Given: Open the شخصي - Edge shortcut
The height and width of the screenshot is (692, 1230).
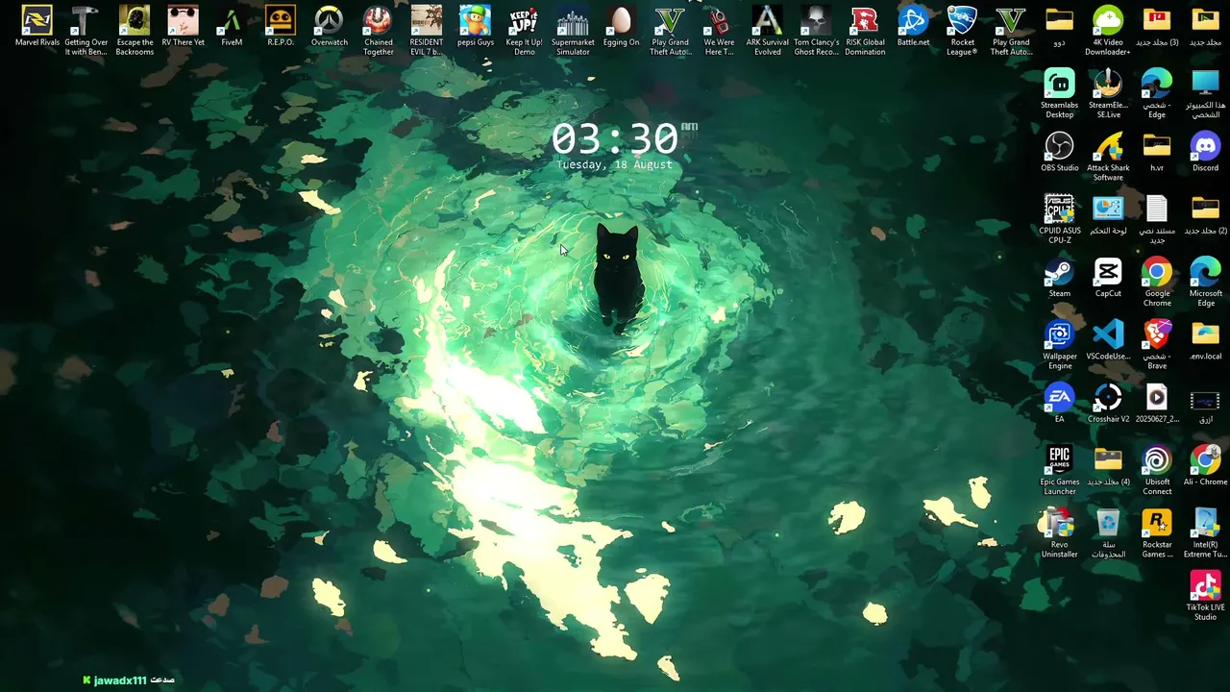Looking at the screenshot, I should click(1157, 92).
